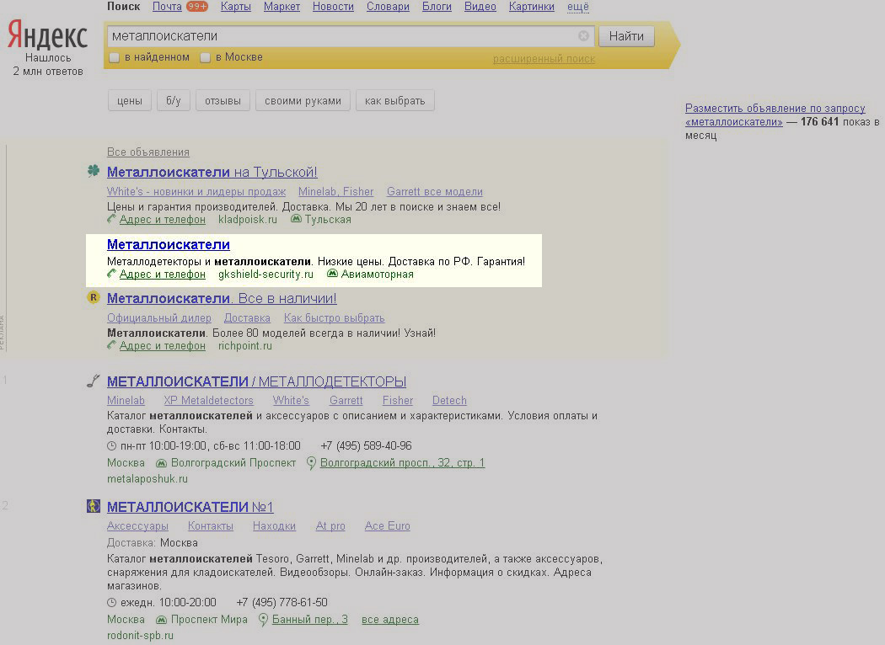Screen dimensions: 885x645
Task: Switch to the Новости tab
Action: (x=333, y=7)
